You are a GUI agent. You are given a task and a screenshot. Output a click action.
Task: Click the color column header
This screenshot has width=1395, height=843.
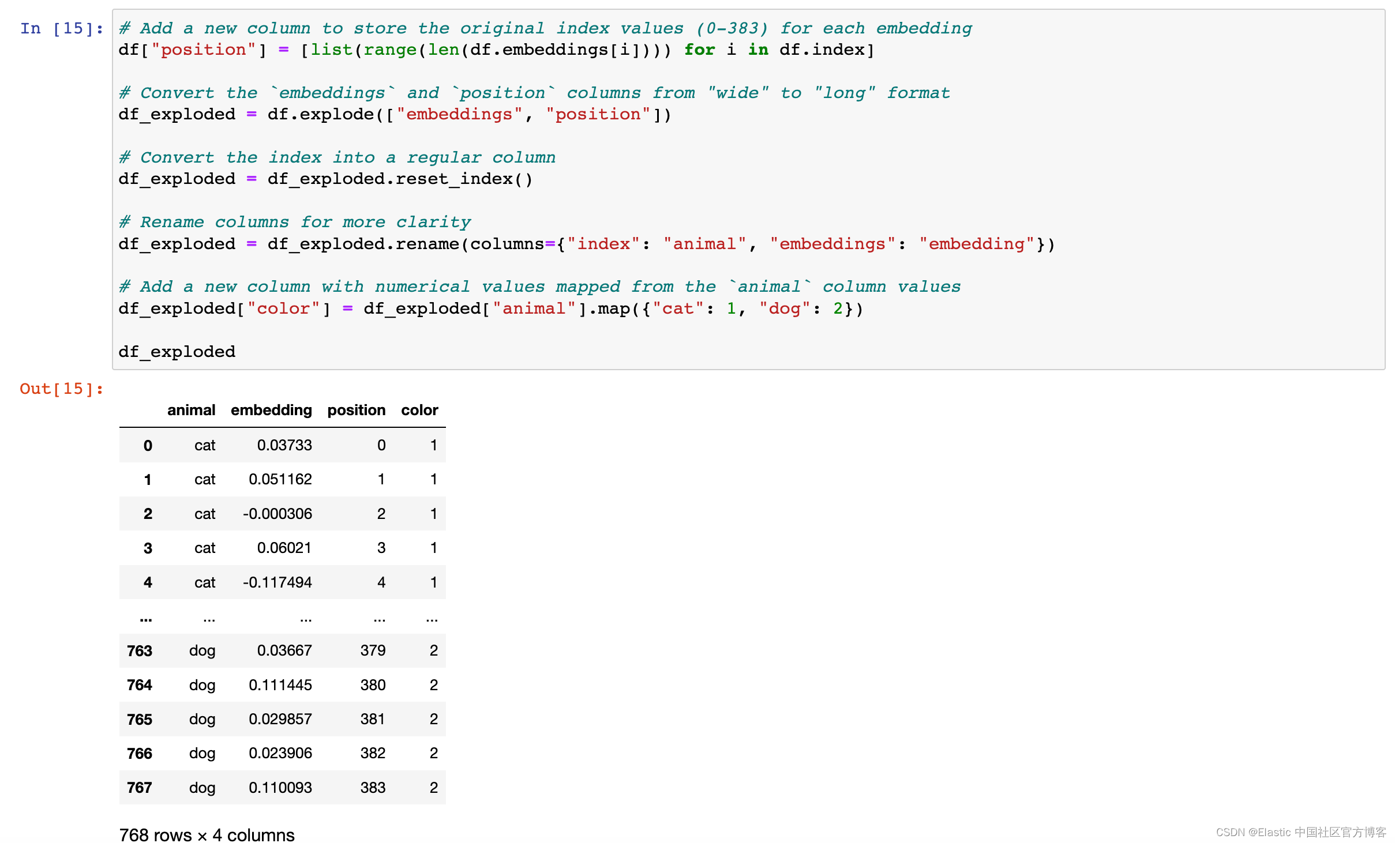[419, 410]
